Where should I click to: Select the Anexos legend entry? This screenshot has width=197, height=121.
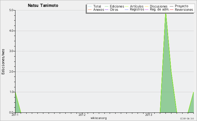coord(98,9)
